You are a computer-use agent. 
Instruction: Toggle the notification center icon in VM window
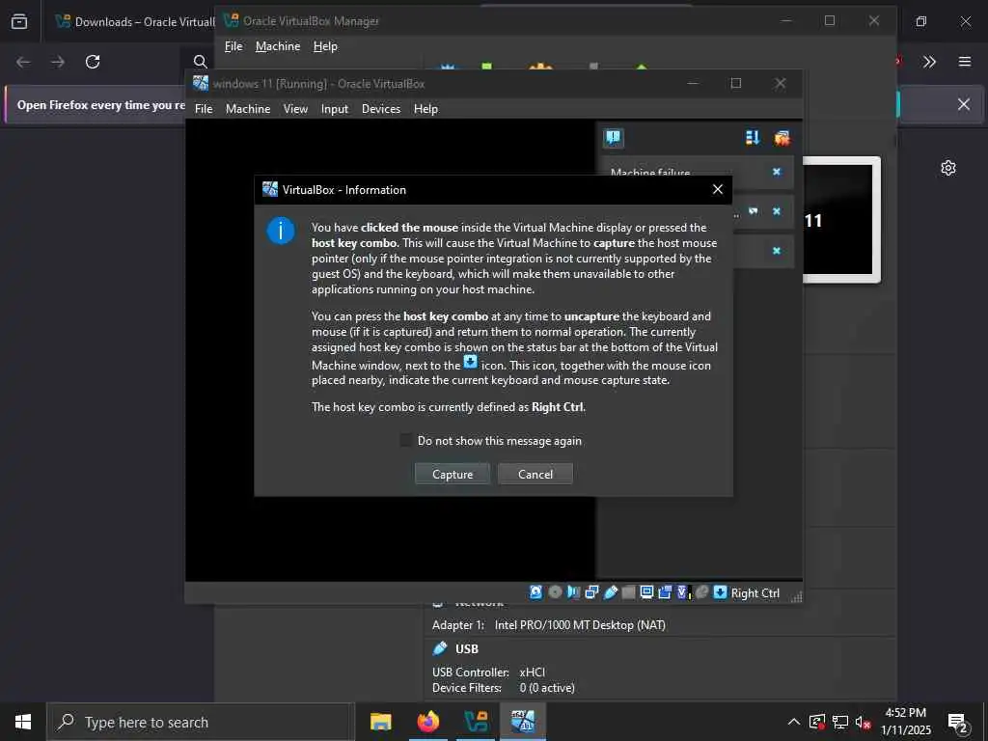click(613, 137)
